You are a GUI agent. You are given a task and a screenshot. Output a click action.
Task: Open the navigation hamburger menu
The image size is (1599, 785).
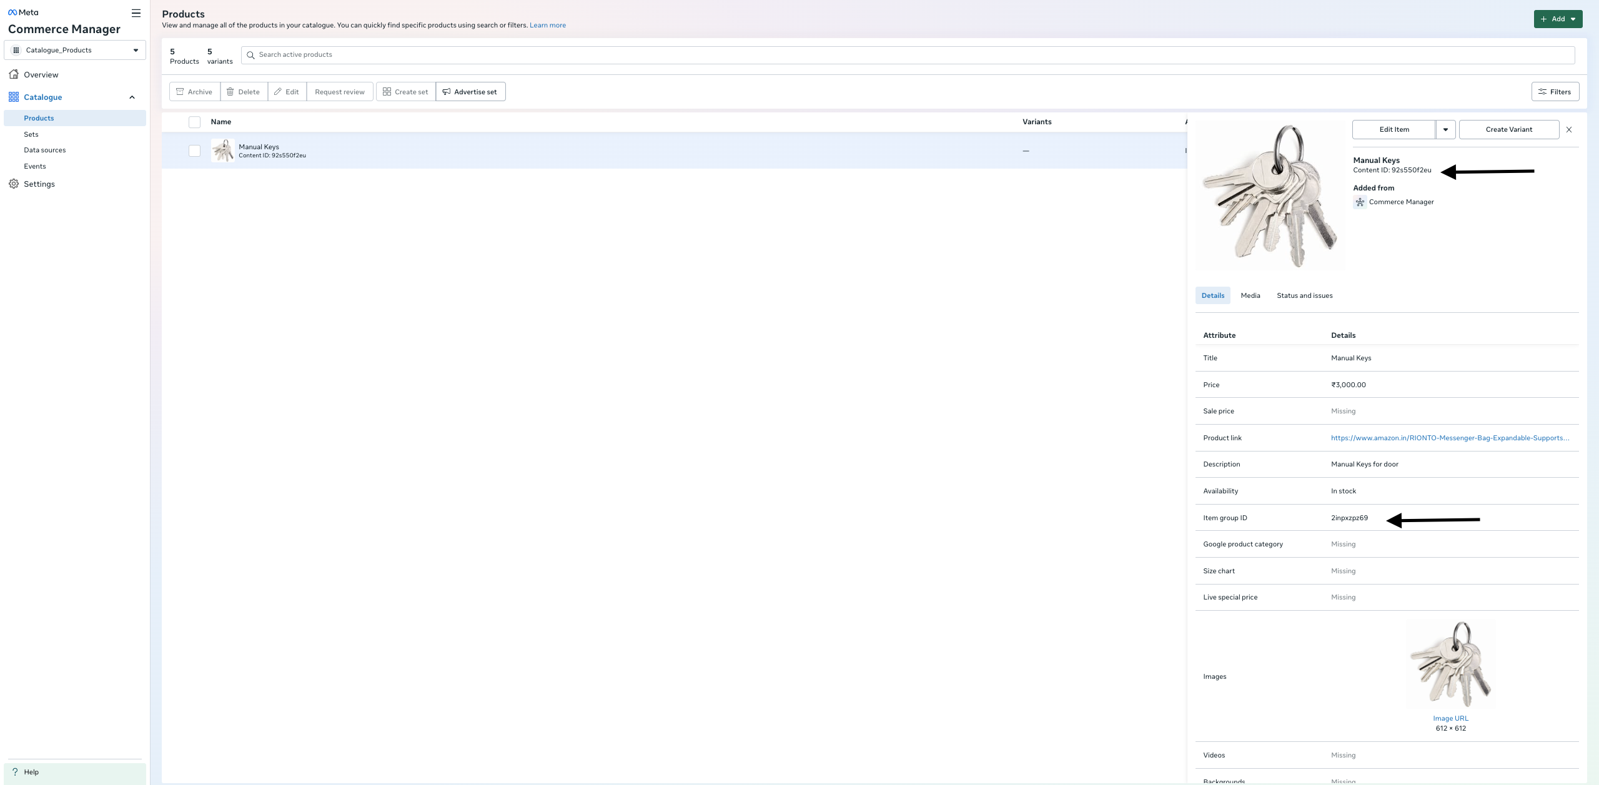coord(135,12)
